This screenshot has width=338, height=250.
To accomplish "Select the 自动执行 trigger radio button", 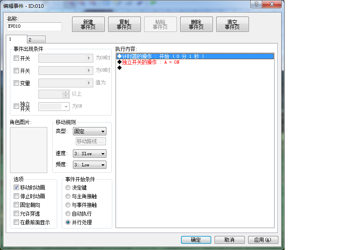I will coord(68,214).
